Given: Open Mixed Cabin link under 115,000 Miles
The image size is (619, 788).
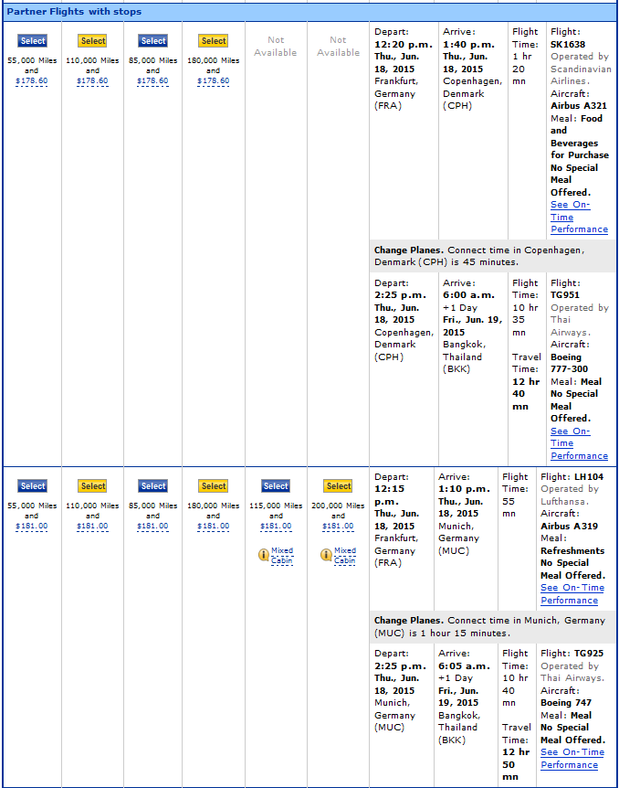Looking at the screenshot, I should [x=282, y=556].
